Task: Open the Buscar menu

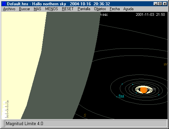Action: pyautogui.click(x=25, y=9)
